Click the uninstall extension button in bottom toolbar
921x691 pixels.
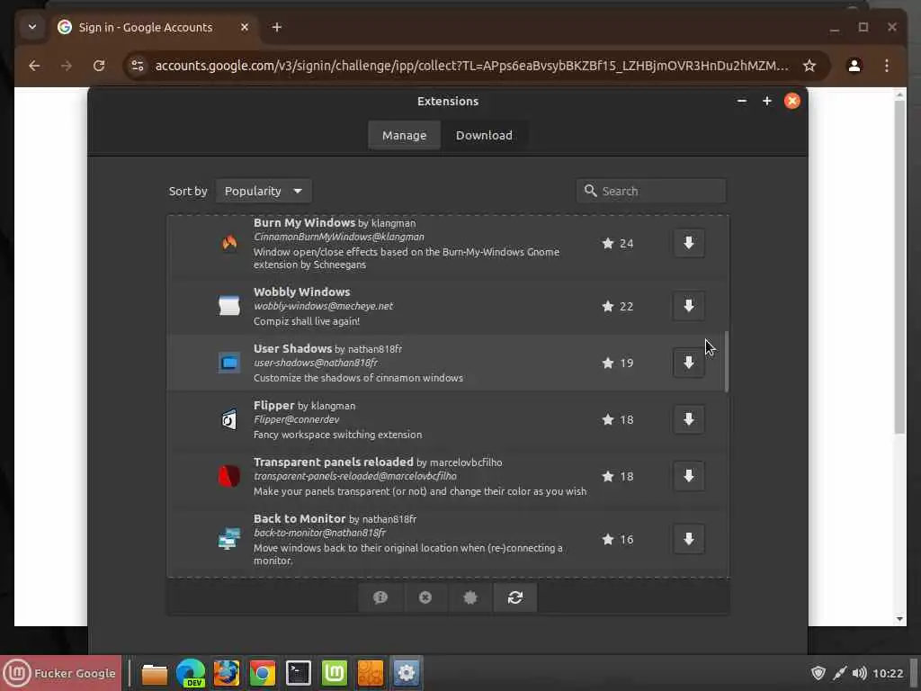pyautogui.click(x=425, y=597)
